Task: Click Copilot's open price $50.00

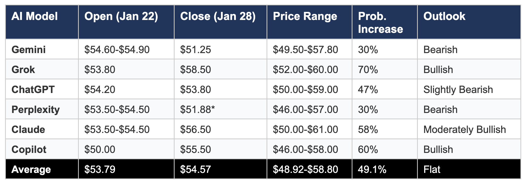Action: coord(100,149)
